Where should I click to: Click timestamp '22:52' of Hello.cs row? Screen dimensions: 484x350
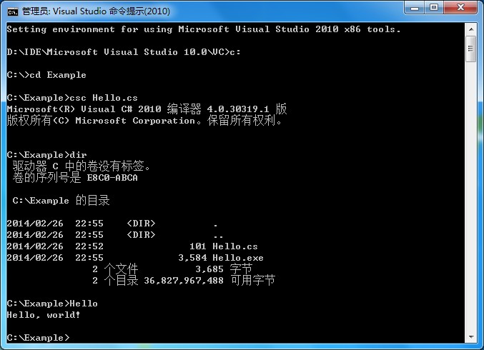tap(89, 246)
